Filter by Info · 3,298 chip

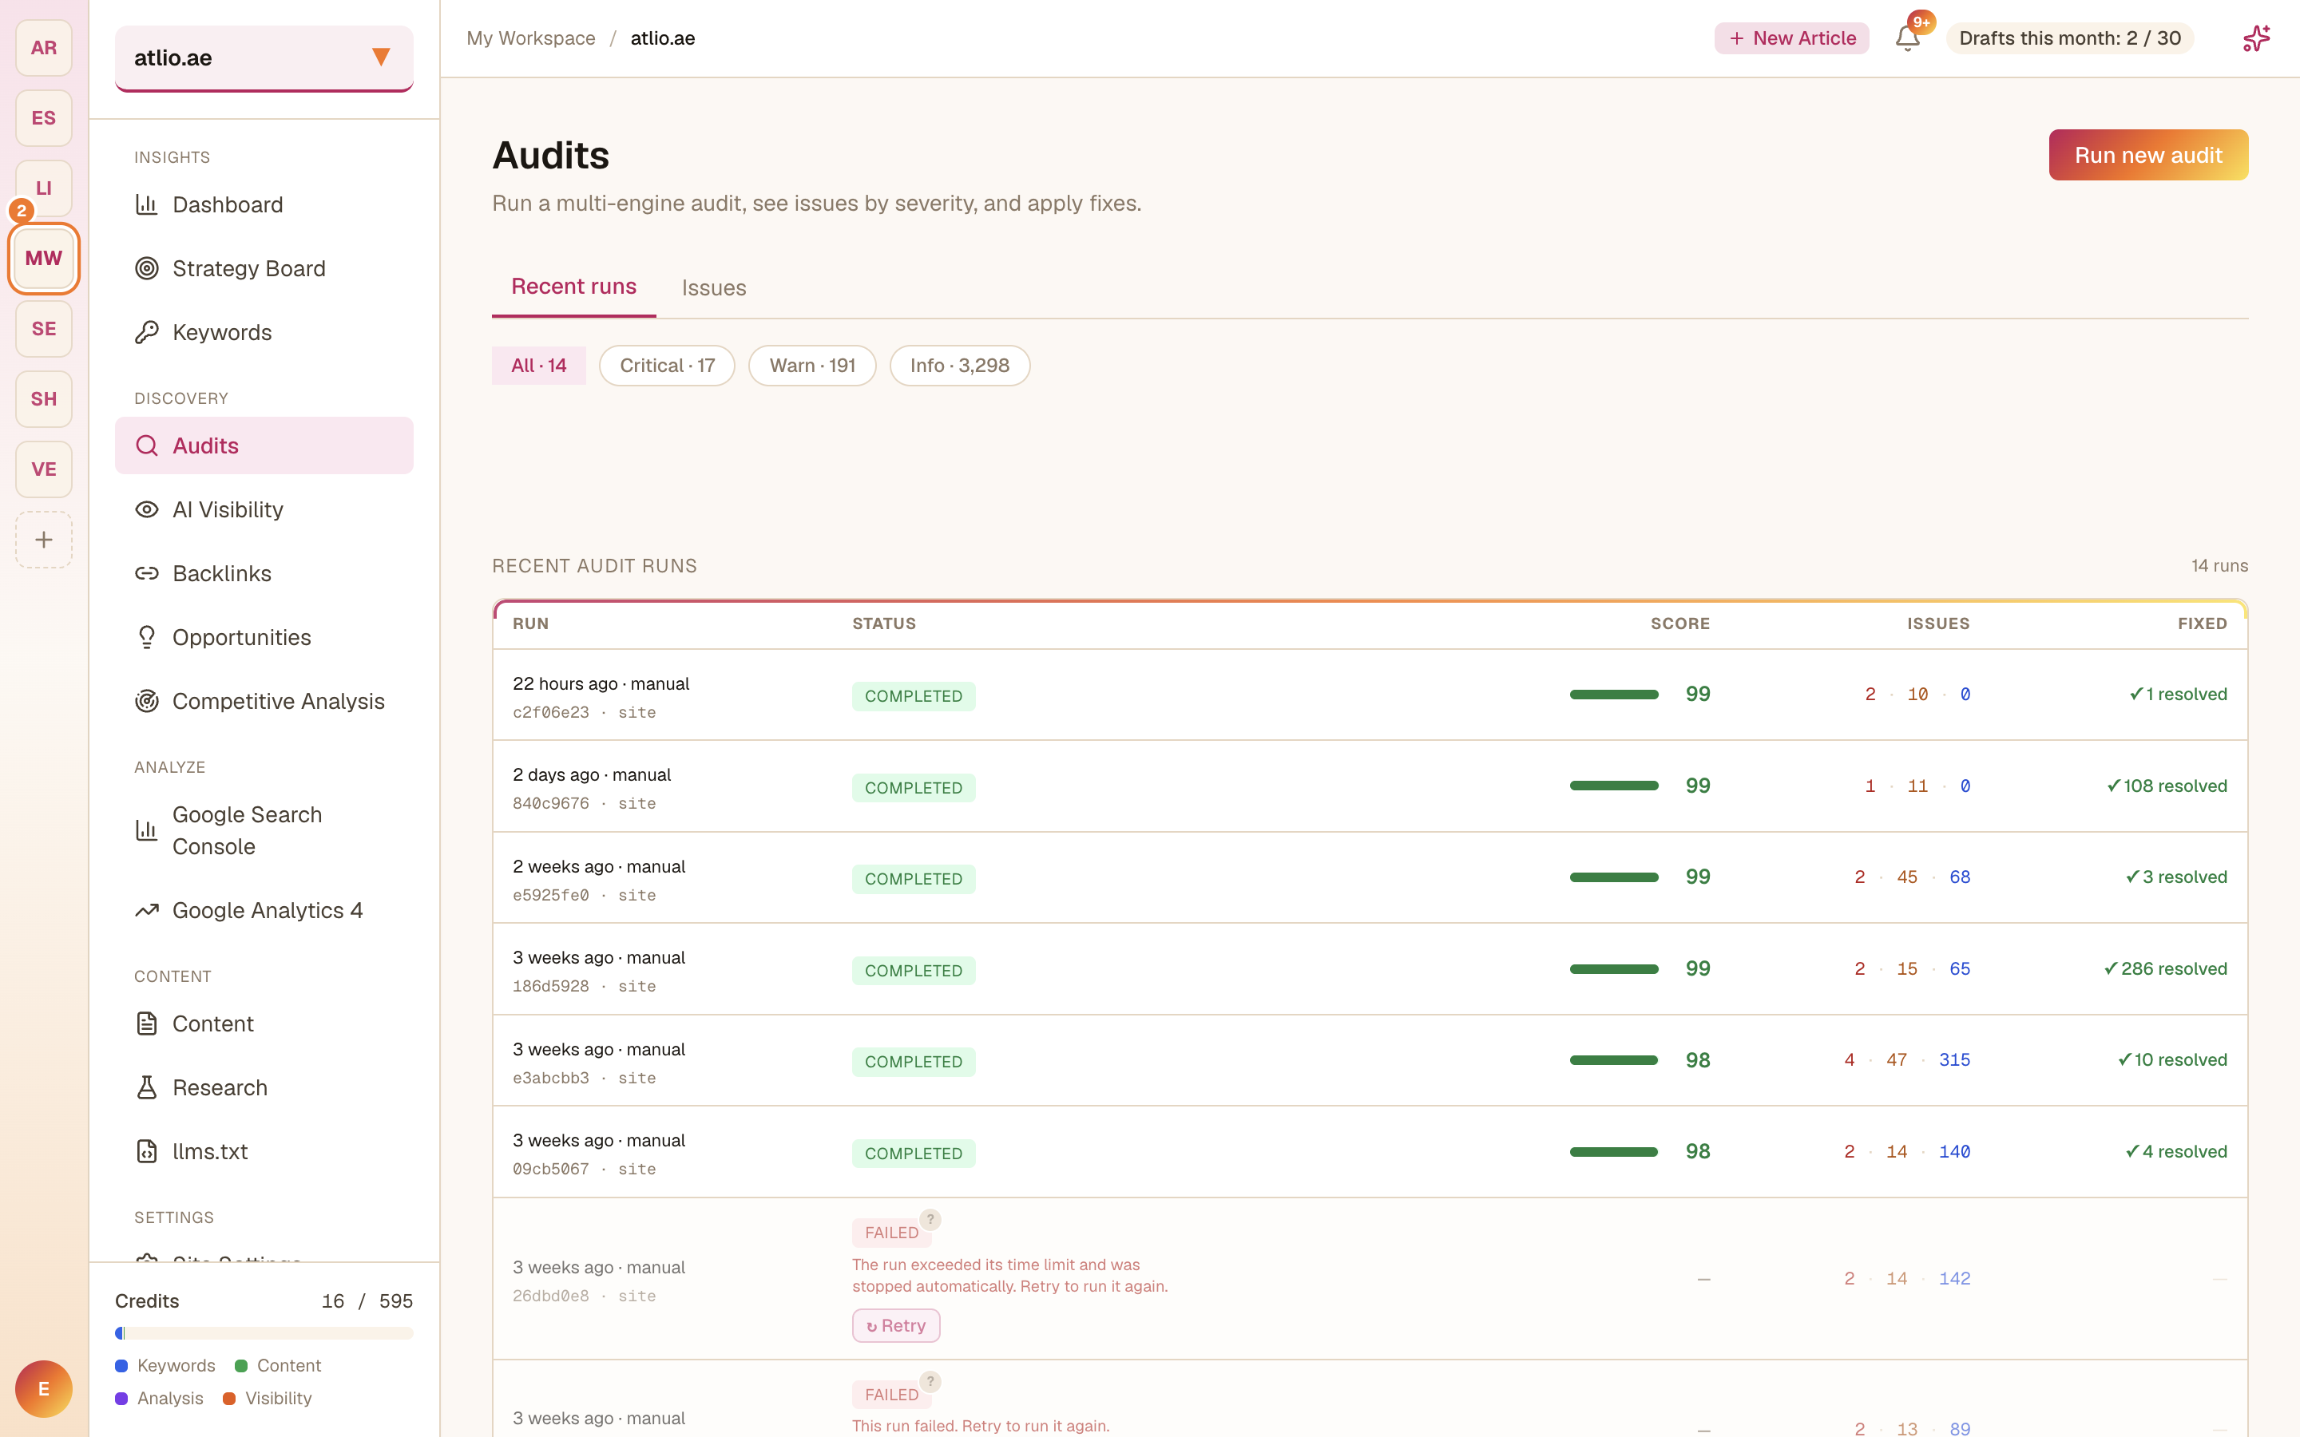(959, 365)
